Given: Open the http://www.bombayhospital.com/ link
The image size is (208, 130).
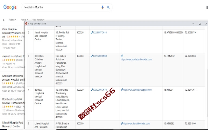Looking at the screenshot, I should [137, 90].
